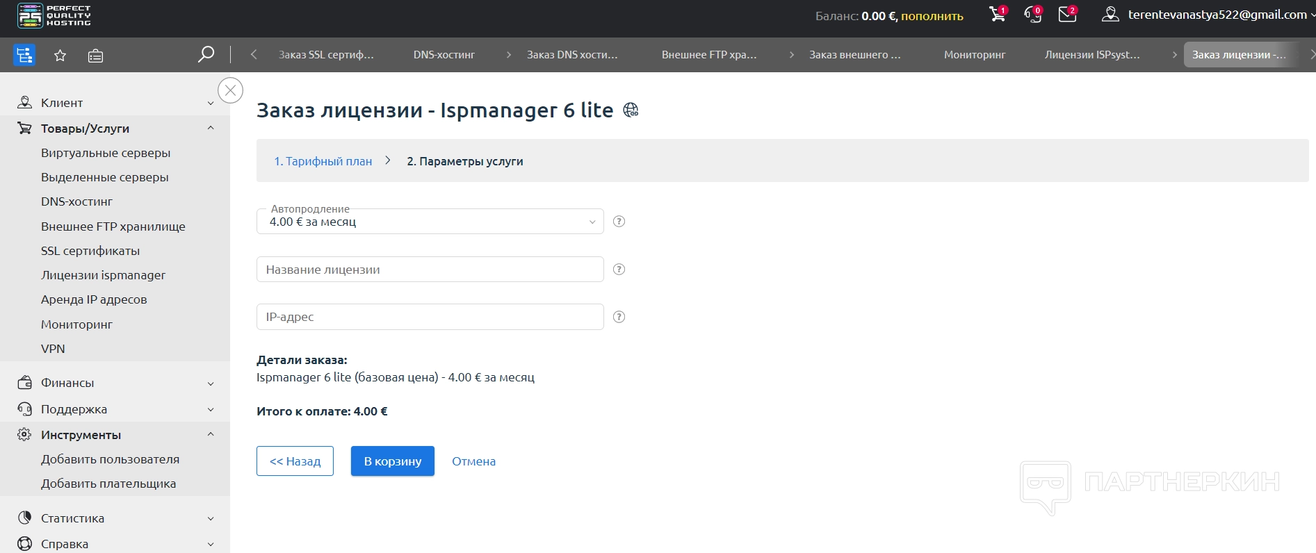Open the Автопродление dropdown

point(430,222)
